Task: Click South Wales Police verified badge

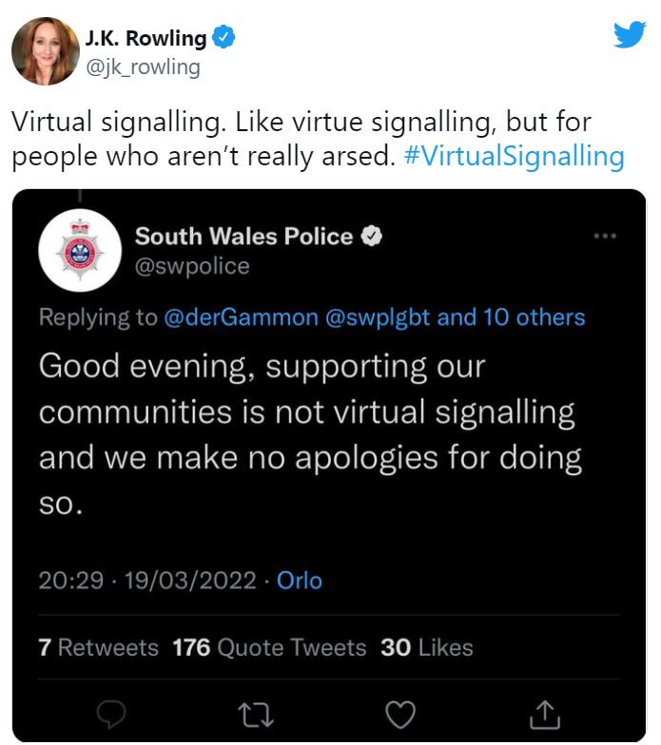Action: click(x=371, y=236)
